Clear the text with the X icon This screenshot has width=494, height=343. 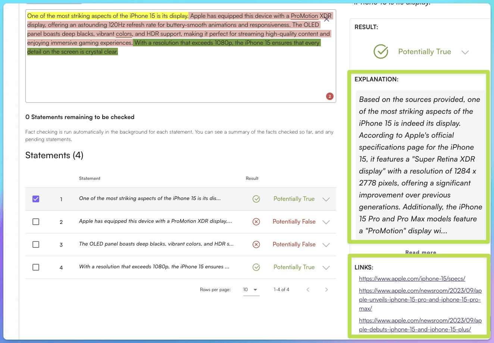point(326,19)
